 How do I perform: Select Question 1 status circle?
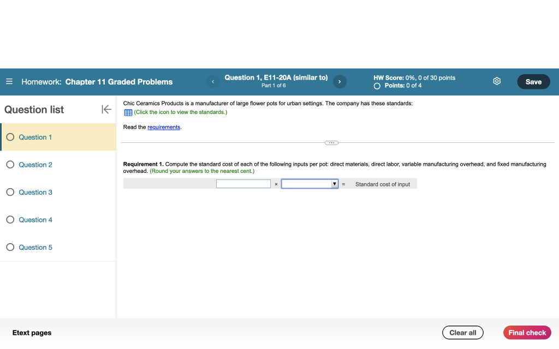point(10,137)
